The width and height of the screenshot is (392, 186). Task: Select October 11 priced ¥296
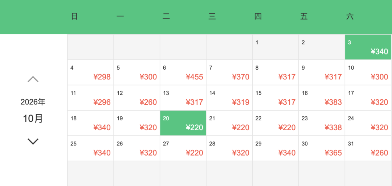(x=90, y=98)
